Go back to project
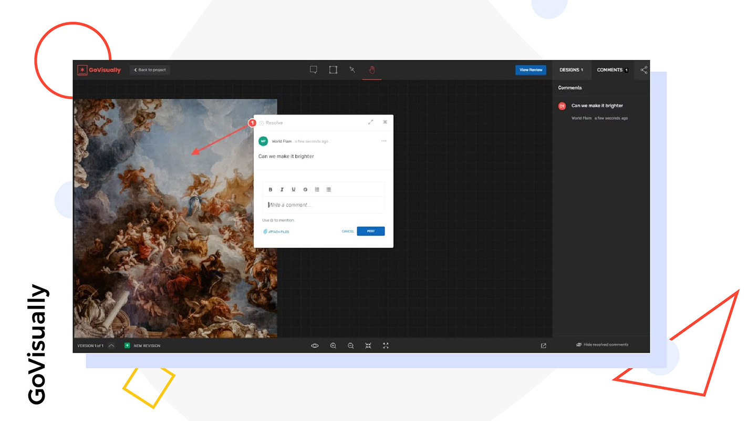The width and height of the screenshot is (747, 421). pos(150,70)
